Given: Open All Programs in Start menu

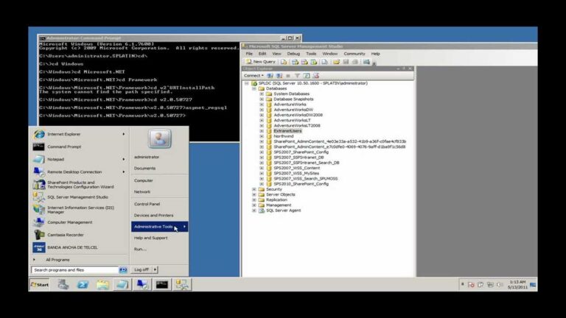Looking at the screenshot, I should (57, 260).
